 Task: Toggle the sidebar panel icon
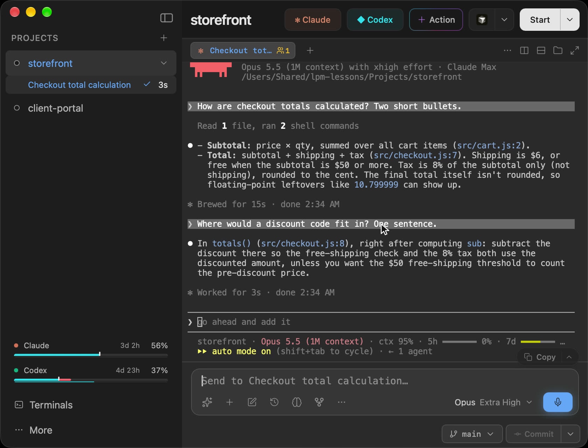point(167,18)
